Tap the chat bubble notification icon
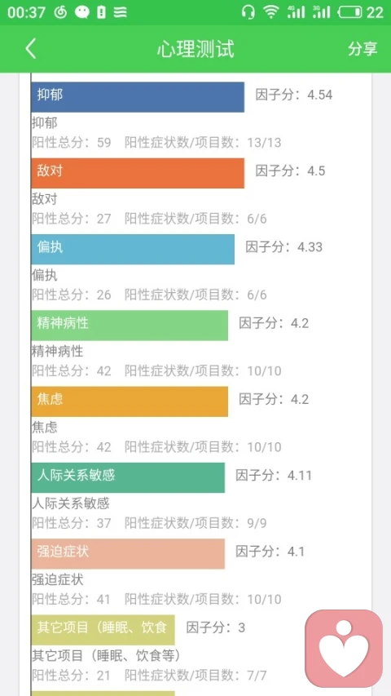 [x=82, y=12]
